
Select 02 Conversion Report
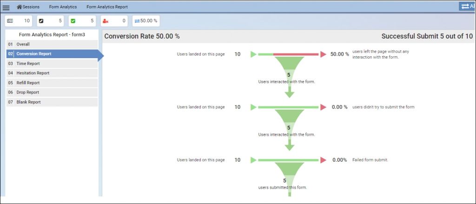(52, 54)
